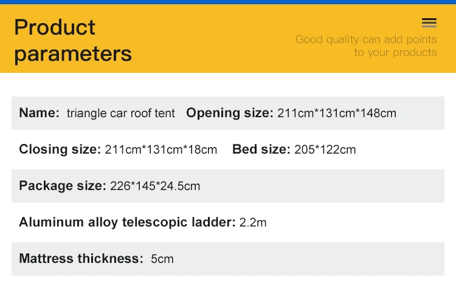Click the blue strip at the top
The image size is (456, 286).
pos(228,2)
